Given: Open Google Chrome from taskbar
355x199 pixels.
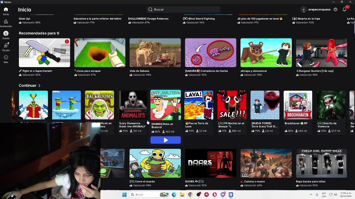Looking at the screenshot, I should 190,195.
